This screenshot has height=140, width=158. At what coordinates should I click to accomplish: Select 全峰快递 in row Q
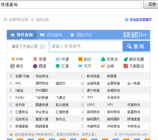(x=93, y=83)
